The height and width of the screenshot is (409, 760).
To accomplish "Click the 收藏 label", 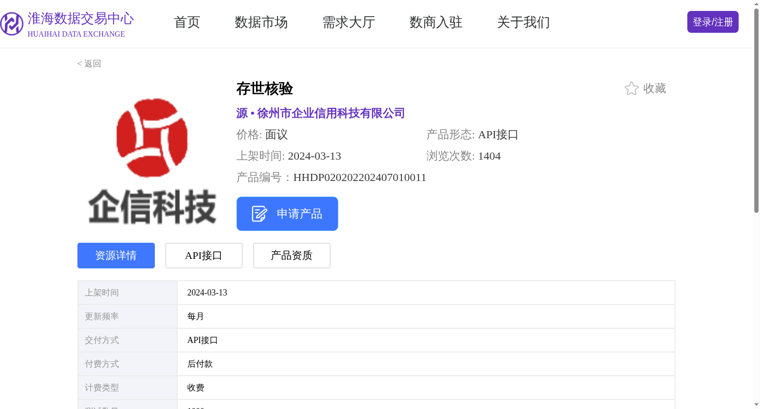I will pyautogui.click(x=655, y=88).
